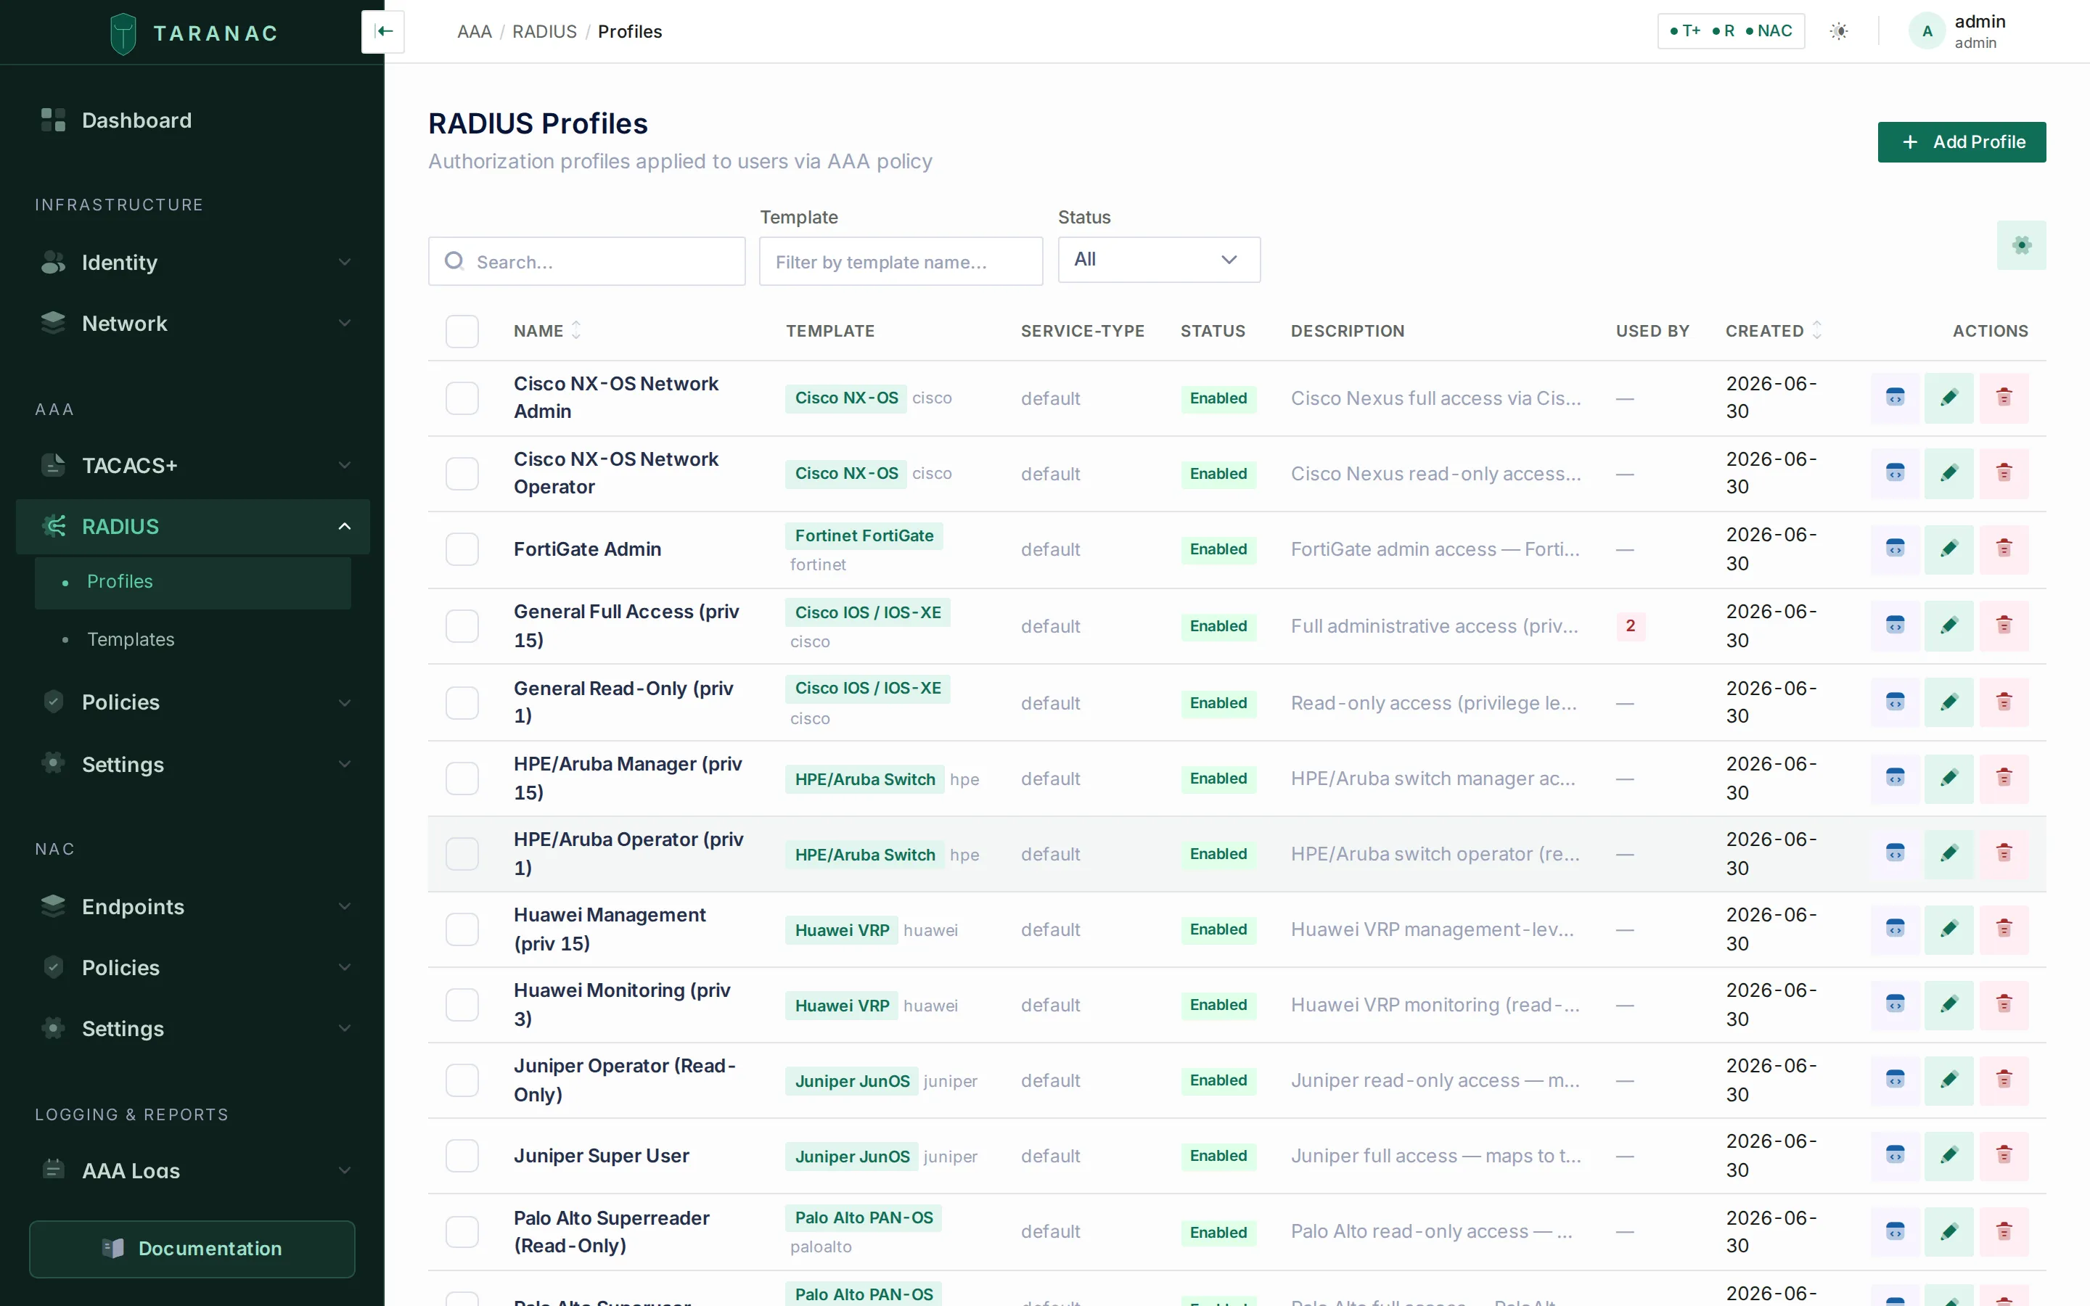This screenshot has width=2090, height=1306.
Task: Check the Juniper Super User row
Action: pos(462,1156)
